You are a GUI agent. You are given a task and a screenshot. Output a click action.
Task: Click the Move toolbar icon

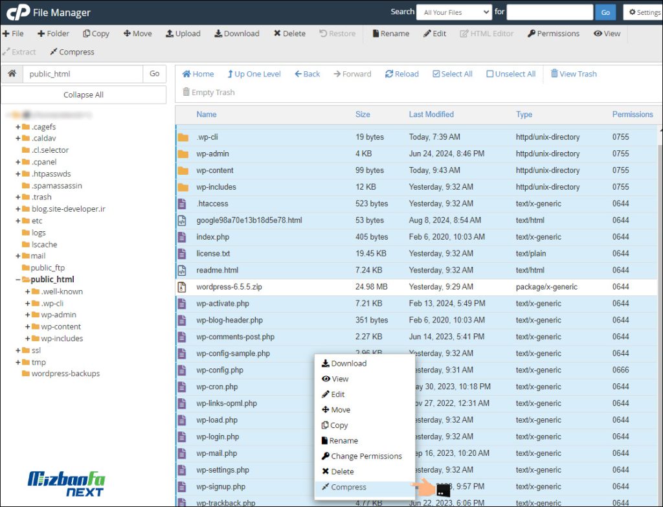pyautogui.click(x=137, y=34)
